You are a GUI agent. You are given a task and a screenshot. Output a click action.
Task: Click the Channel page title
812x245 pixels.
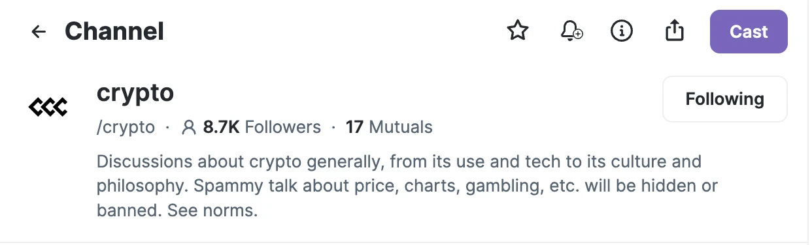(114, 31)
